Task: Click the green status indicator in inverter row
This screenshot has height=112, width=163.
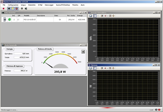Action: click(10, 19)
